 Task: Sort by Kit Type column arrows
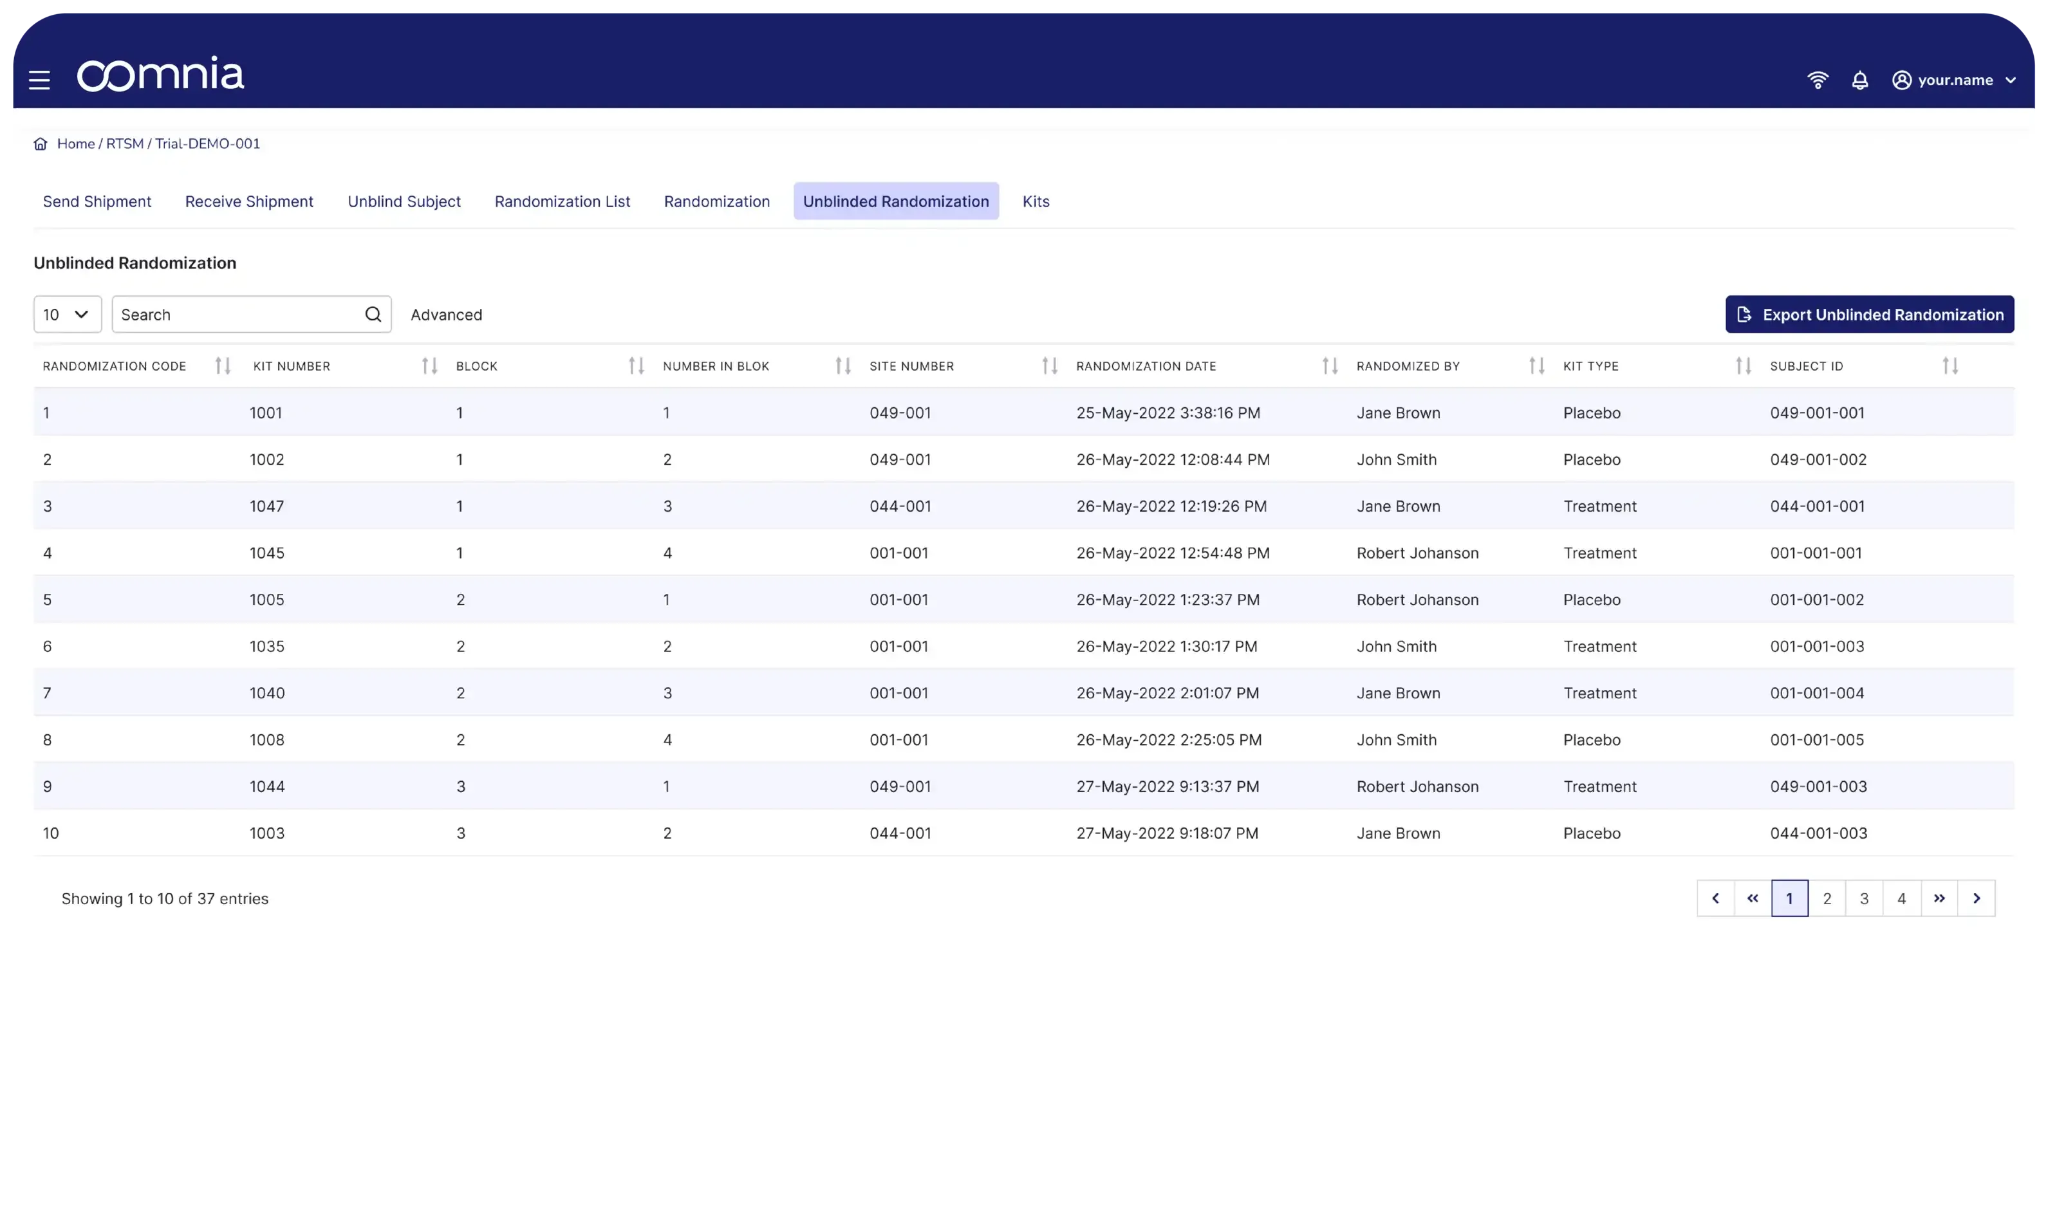pyautogui.click(x=1744, y=366)
